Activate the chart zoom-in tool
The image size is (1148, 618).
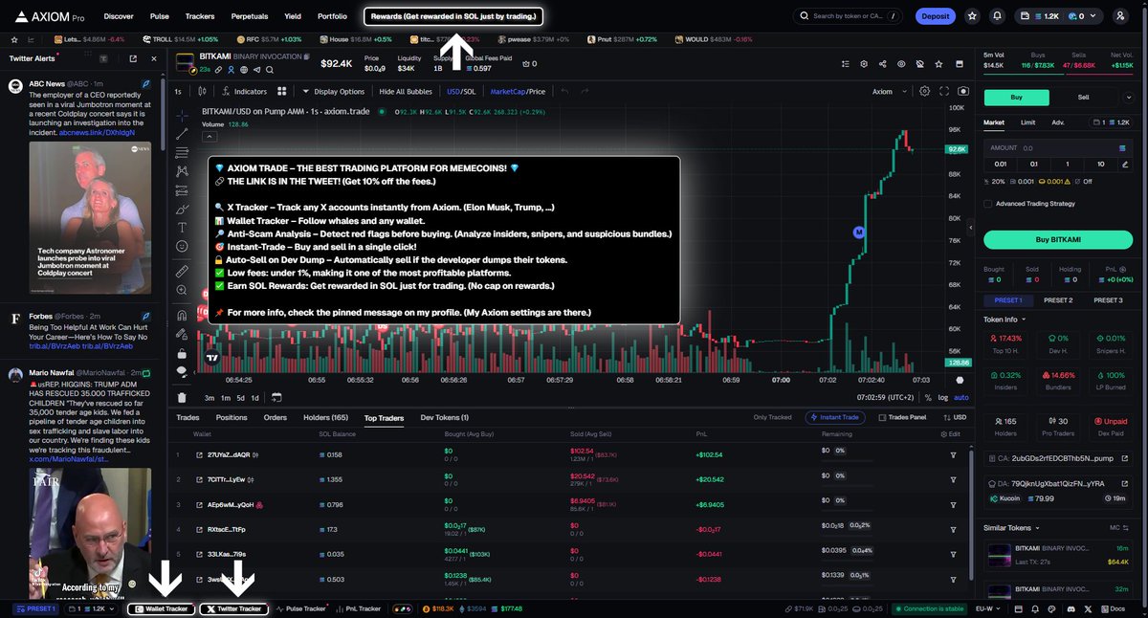coord(182,291)
